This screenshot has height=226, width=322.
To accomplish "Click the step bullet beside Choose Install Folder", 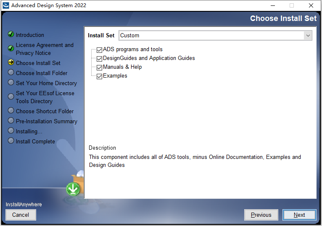I will click(x=11, y=72).
